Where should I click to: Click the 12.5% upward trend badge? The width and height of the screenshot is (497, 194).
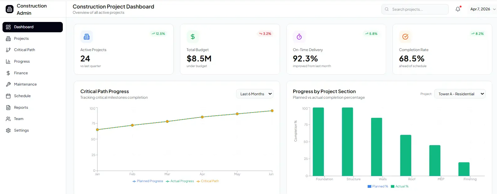click(x=158, y=34)
